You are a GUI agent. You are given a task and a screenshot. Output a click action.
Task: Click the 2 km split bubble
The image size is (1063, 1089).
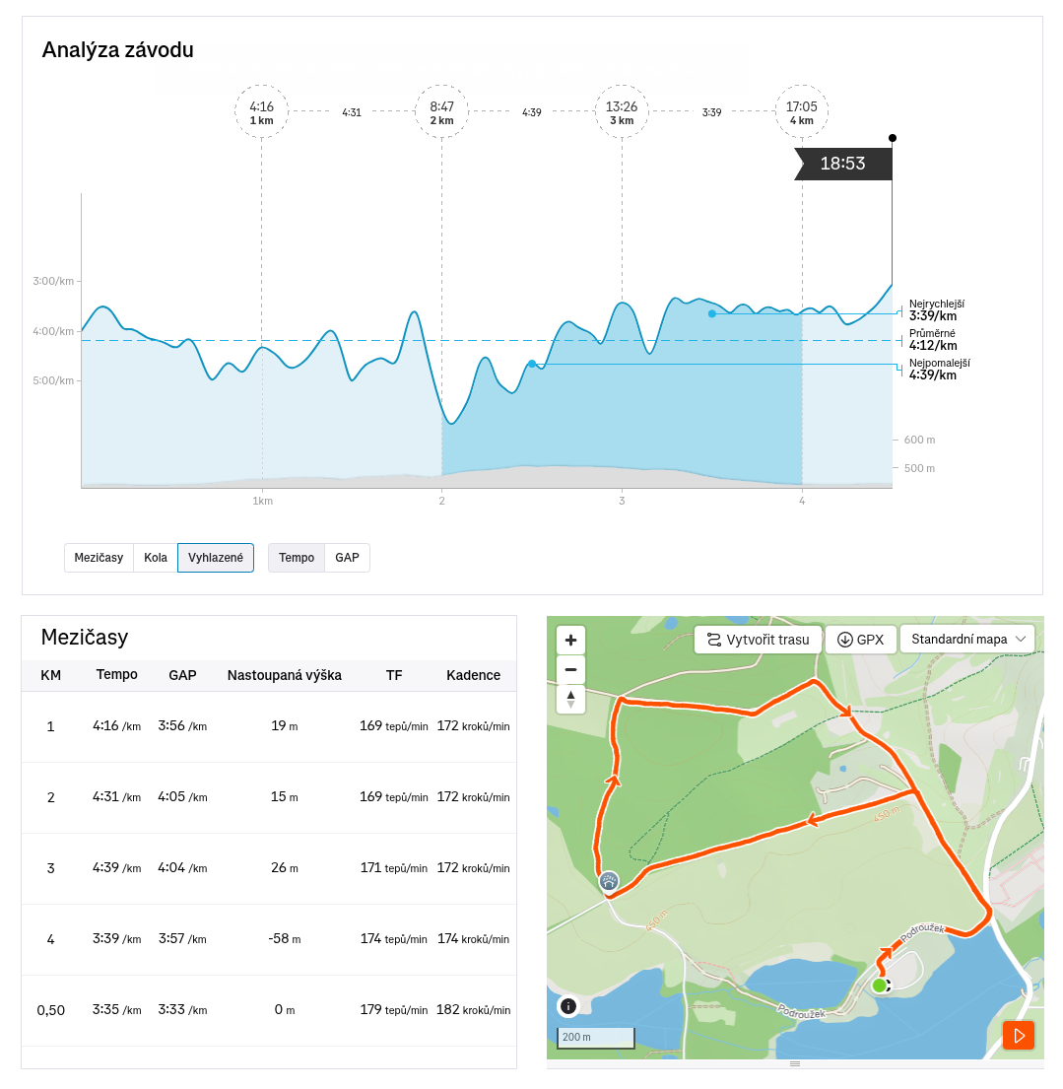click(x=441, y=111)
